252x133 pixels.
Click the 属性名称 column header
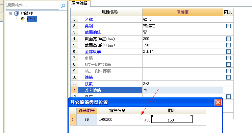[x=110, y=12]
